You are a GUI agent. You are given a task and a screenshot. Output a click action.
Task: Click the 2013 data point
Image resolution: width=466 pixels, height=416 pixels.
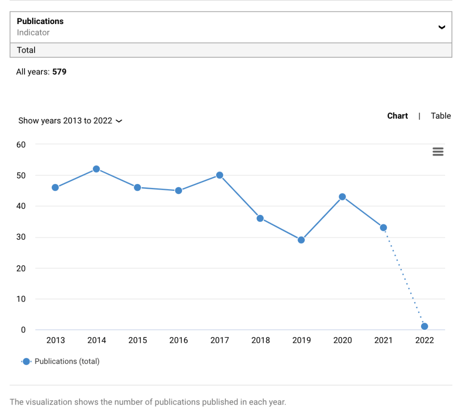56,188
